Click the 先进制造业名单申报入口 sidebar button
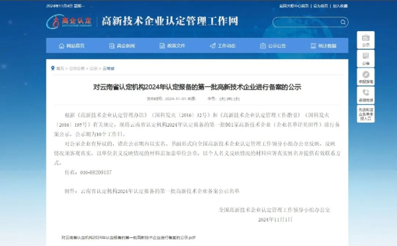397x246 pixels. pyautogui.click(x=366, y=114)
